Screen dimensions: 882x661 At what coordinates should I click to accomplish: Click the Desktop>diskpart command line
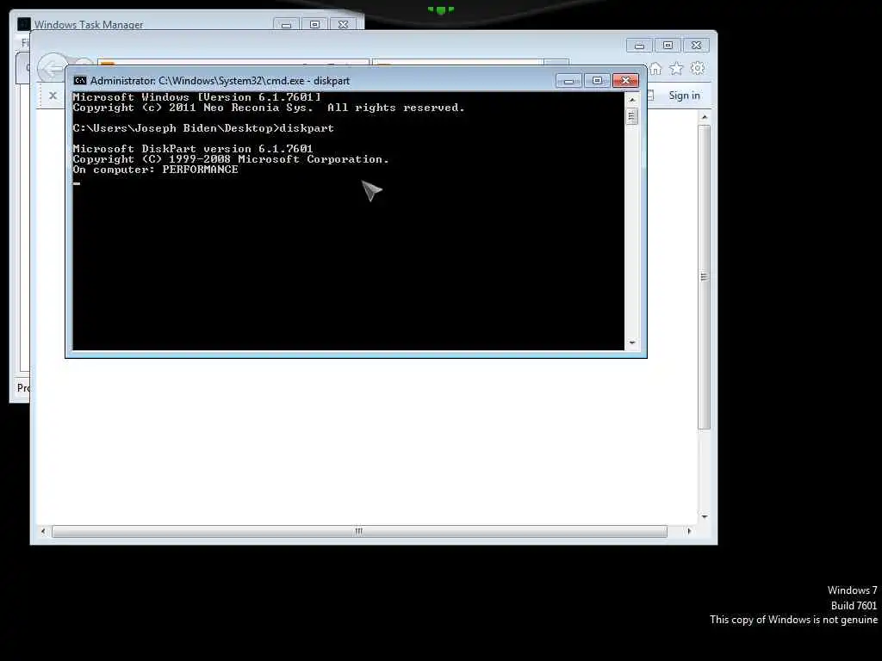(x=203, y=128)
